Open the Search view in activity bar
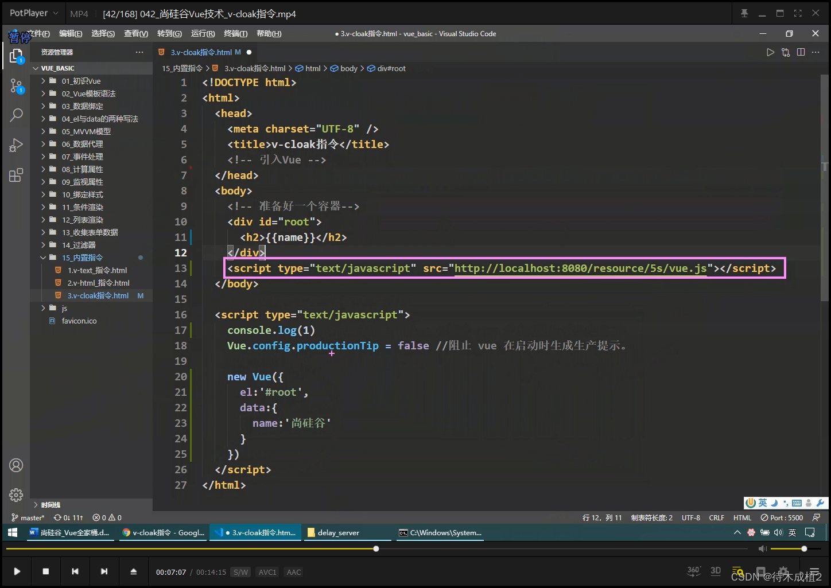This screenshot has height=588, width=831. [x=16, y=115]
